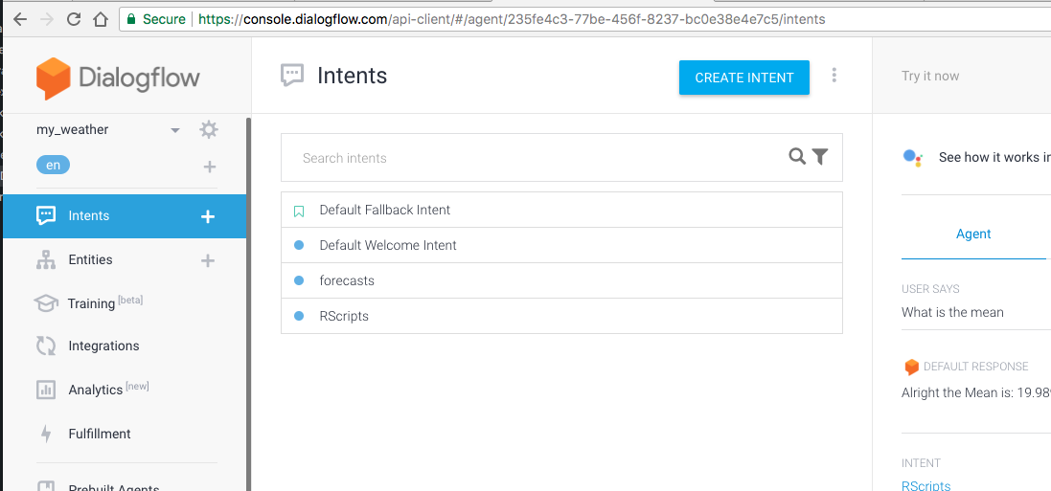Click the blue dot beside RScripts intent
This screenshot has height=491, width=1051.
299,316
